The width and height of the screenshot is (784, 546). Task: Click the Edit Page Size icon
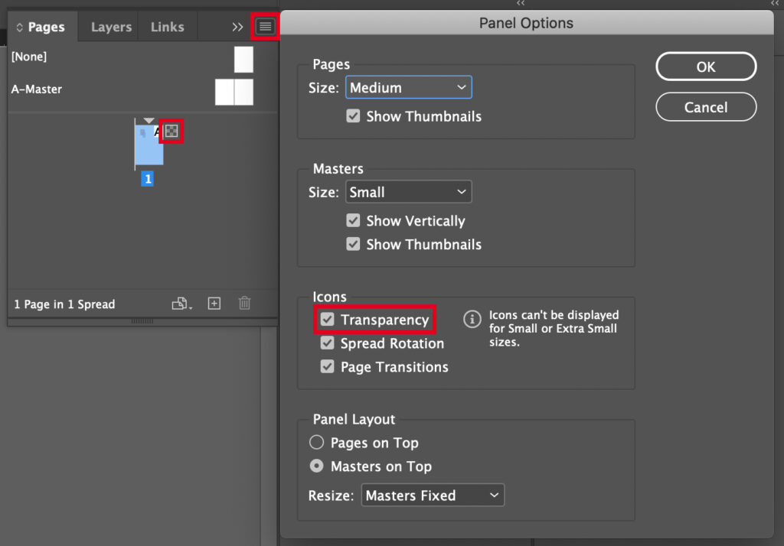pos(181,304)
